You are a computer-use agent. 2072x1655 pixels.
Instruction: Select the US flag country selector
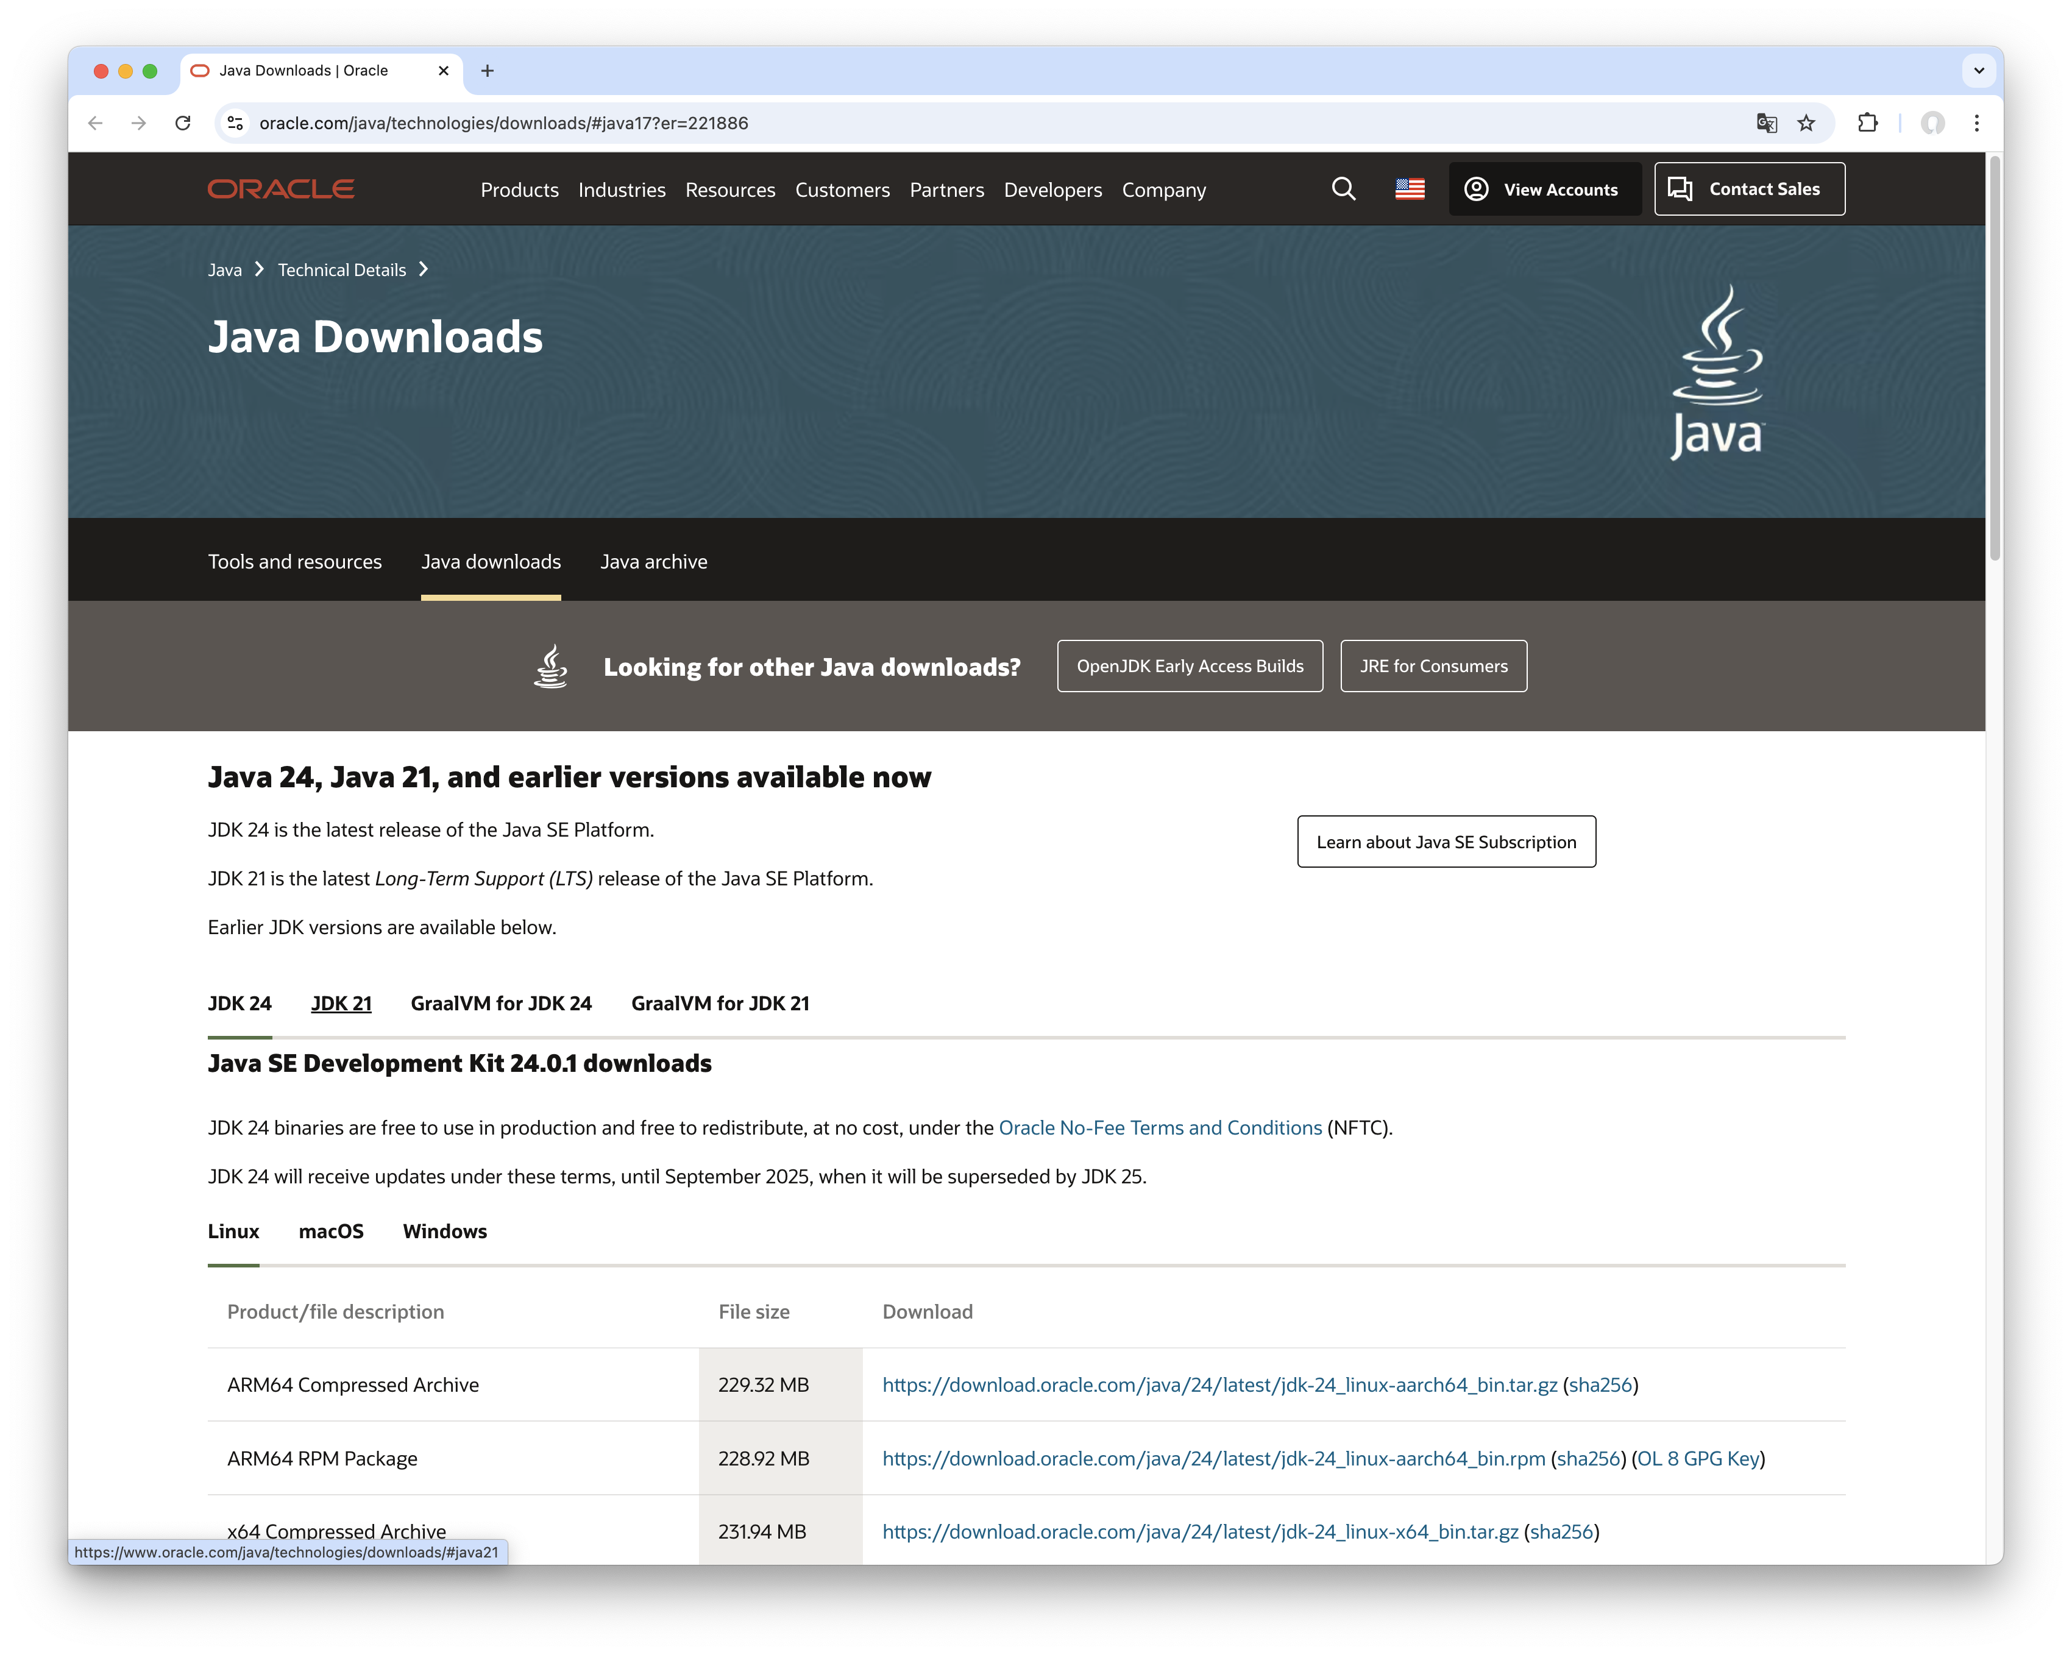1409,190
